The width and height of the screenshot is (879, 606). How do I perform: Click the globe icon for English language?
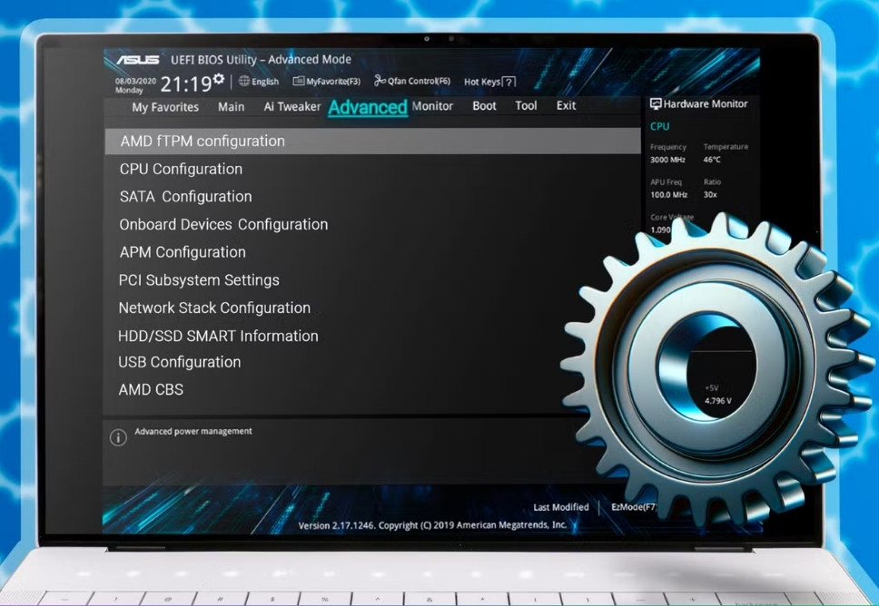tap(244, 82)
